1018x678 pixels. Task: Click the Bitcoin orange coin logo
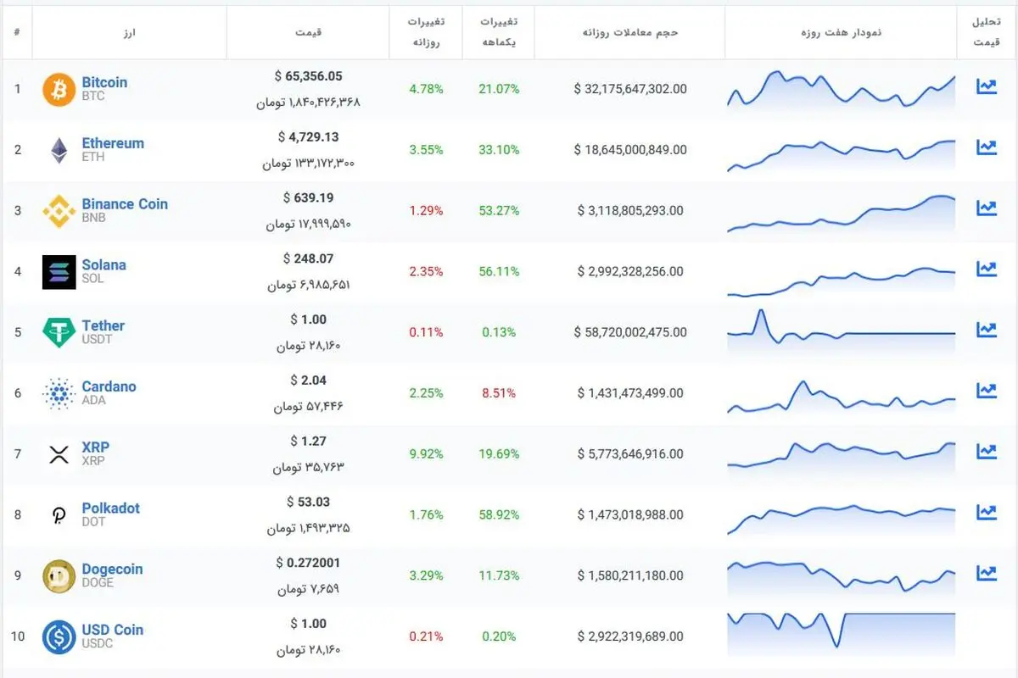(x=59, y=89)
